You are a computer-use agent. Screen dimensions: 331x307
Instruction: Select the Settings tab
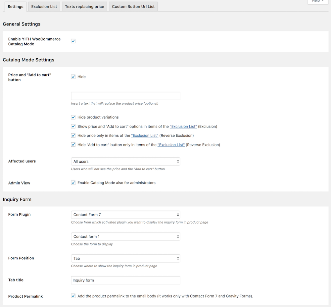coord(16,7)
